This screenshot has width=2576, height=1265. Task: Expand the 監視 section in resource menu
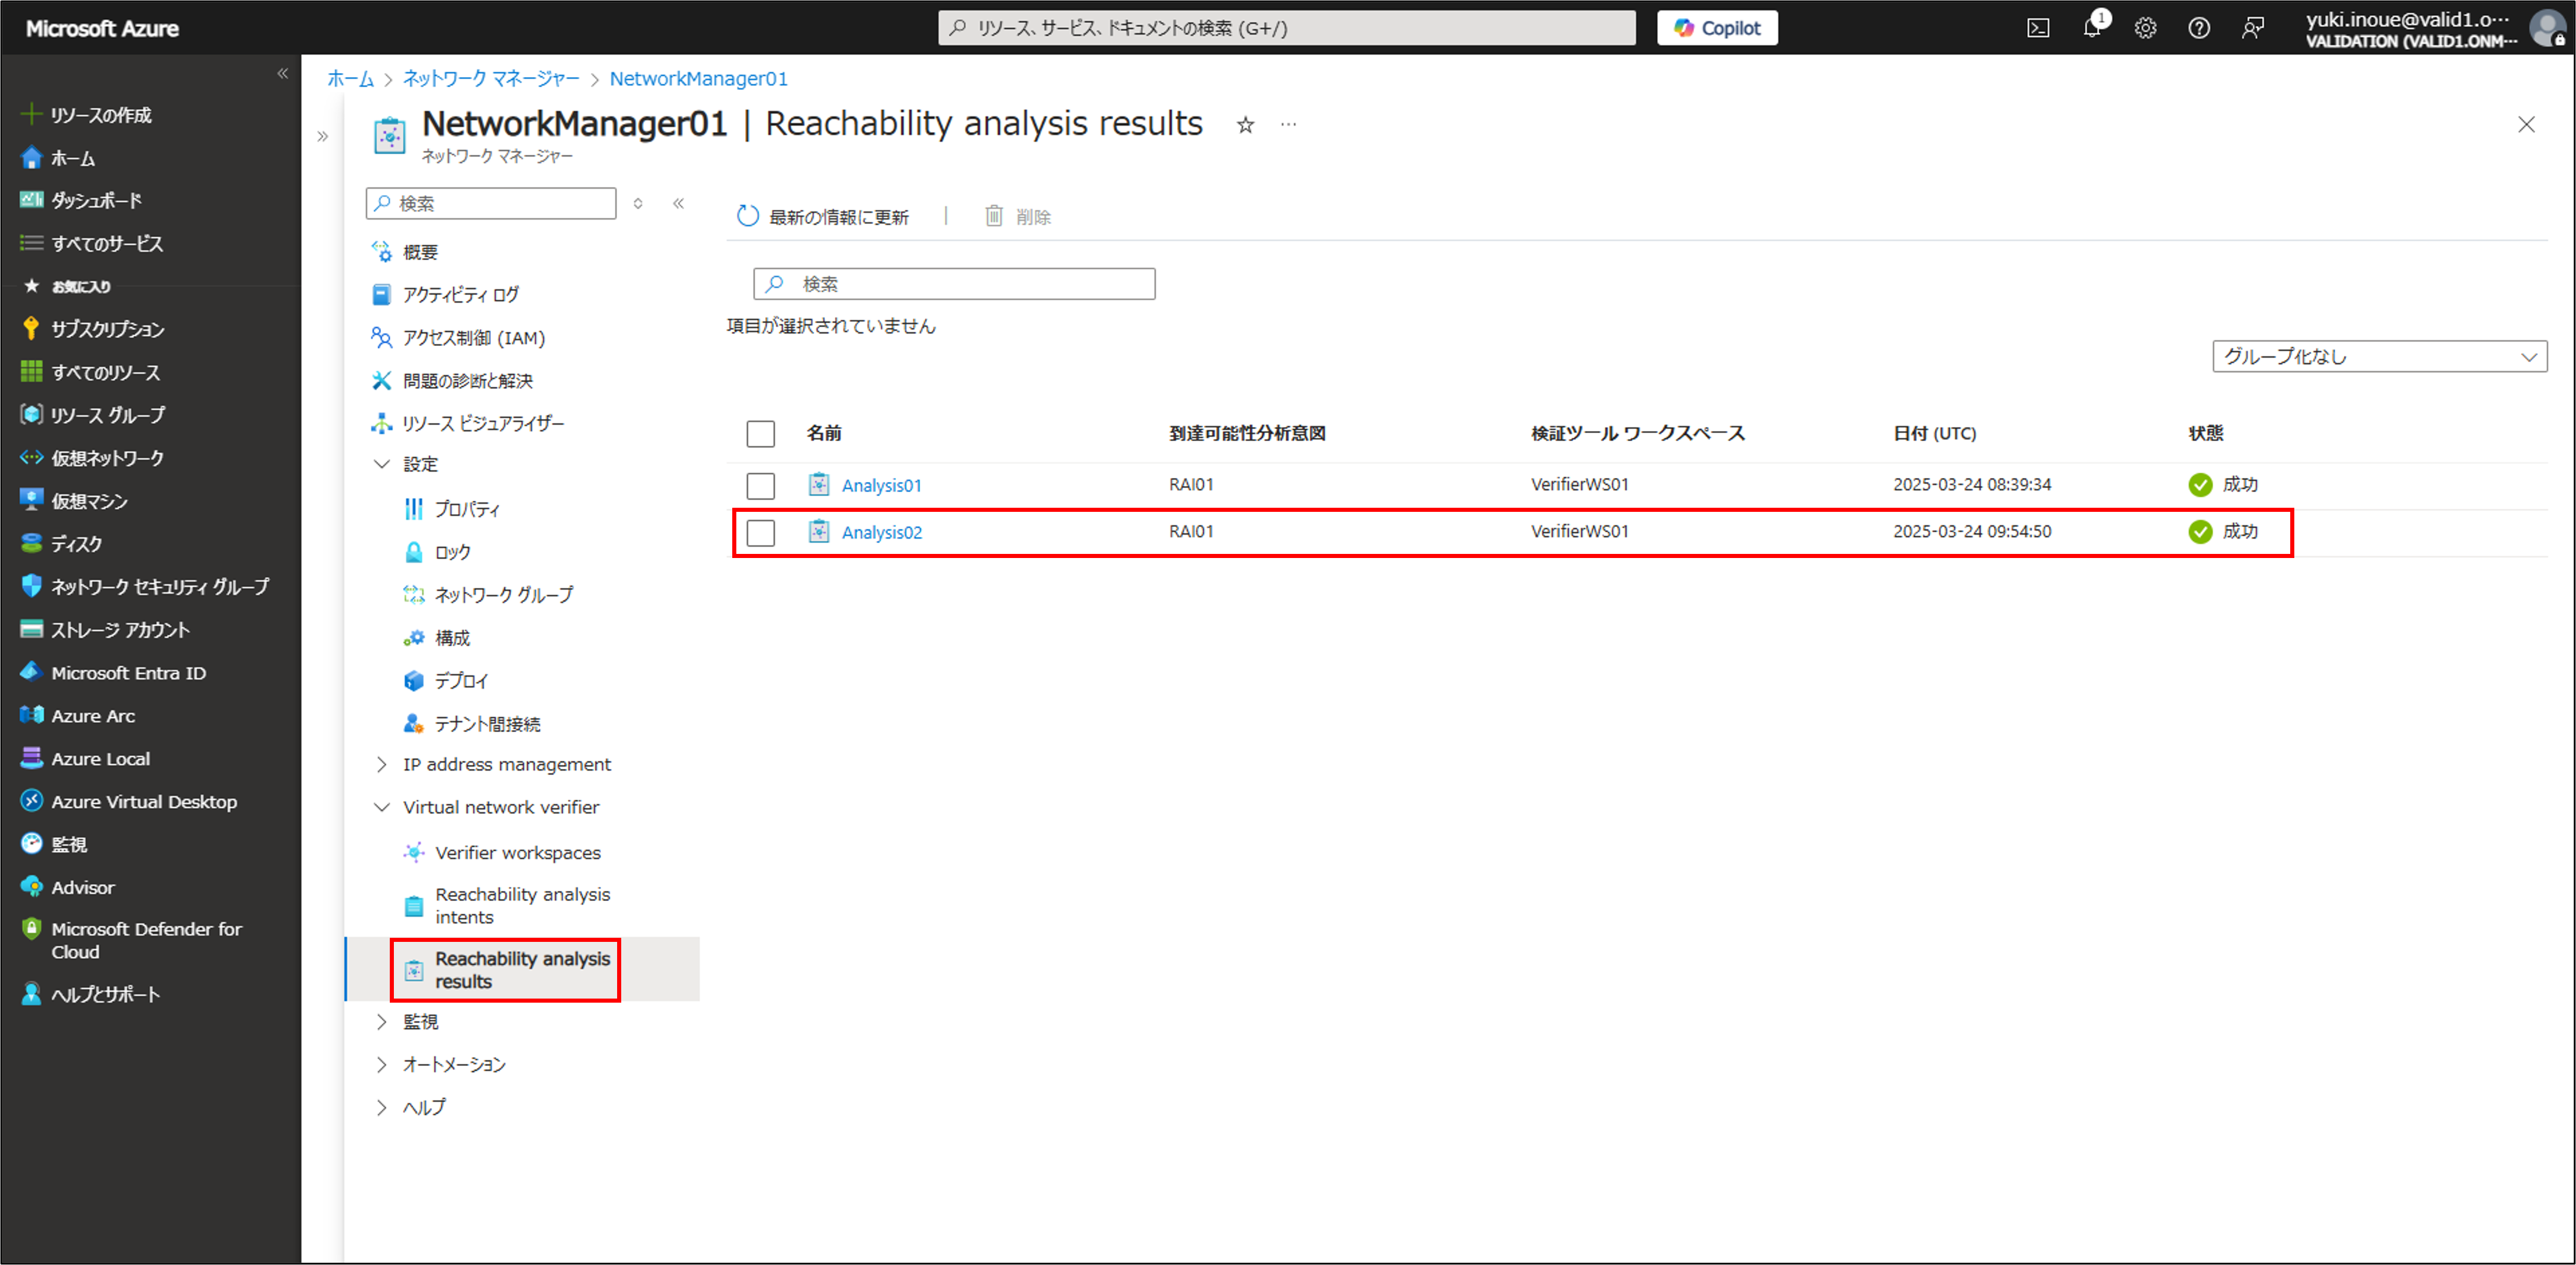[x=381, y=1022]
